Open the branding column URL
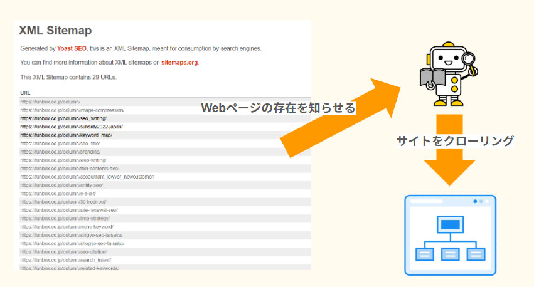The width and height of the screenshot is (534, 287). point(60,152)
